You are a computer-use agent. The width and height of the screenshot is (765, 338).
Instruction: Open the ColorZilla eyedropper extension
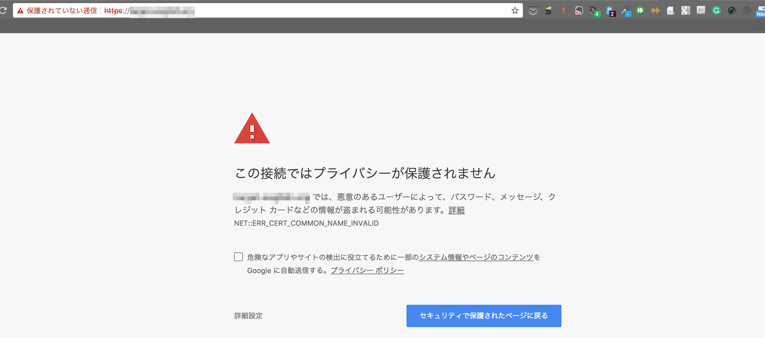pos(625,10)
